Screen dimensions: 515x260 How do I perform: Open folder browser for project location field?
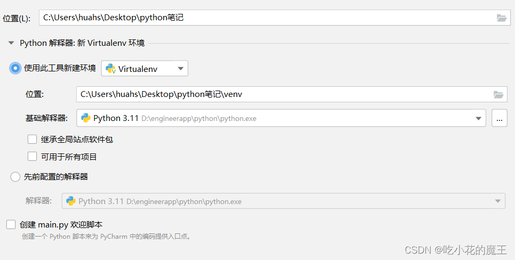[x=502, y=18]
